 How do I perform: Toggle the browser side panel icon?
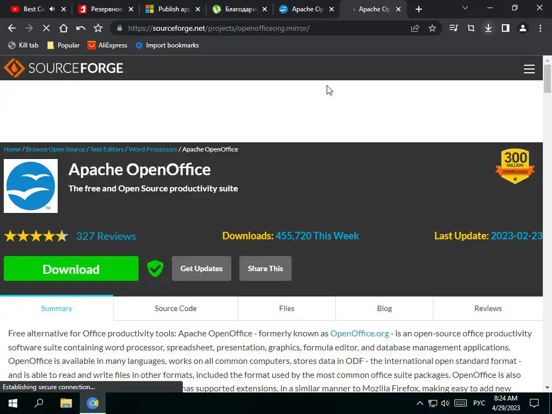click(x=506, y=28)
